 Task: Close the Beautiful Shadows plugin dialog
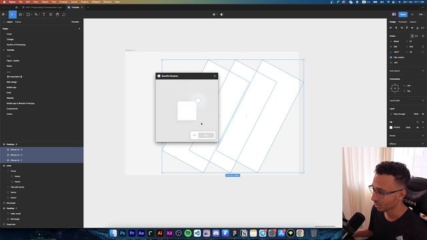pos(215,76)
